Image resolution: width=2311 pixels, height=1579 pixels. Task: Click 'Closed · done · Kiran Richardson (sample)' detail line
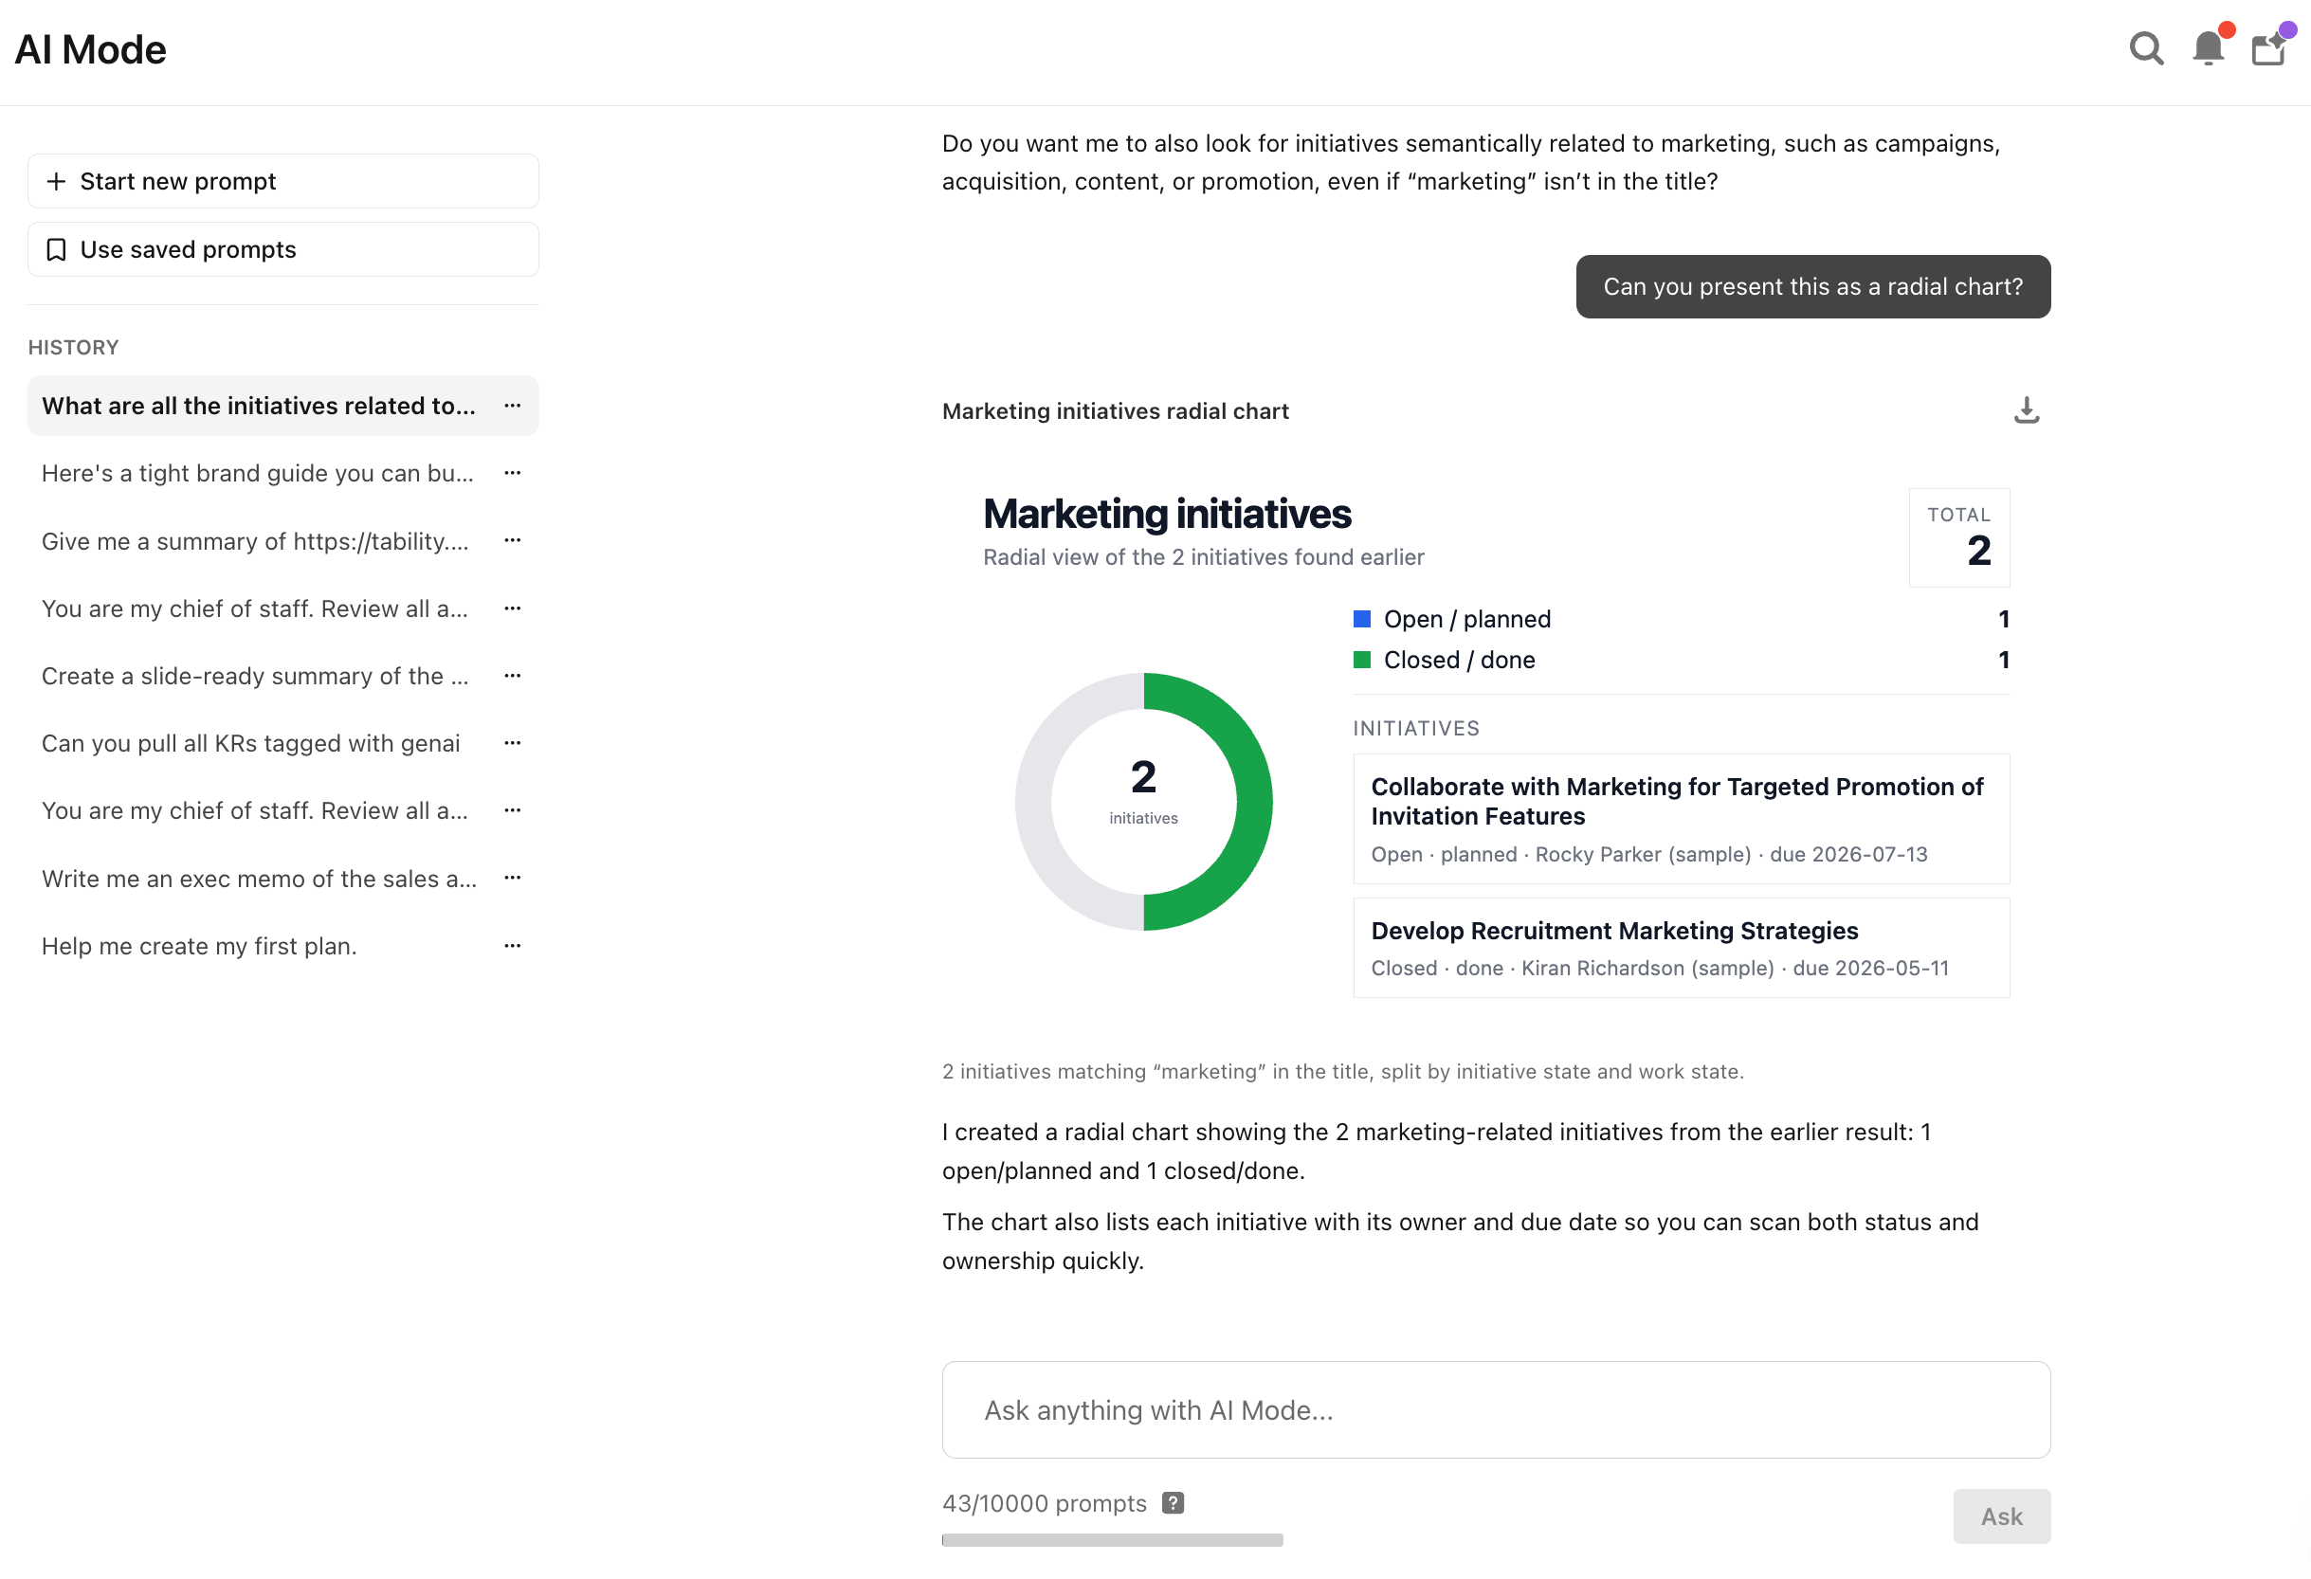[1660, 968]
